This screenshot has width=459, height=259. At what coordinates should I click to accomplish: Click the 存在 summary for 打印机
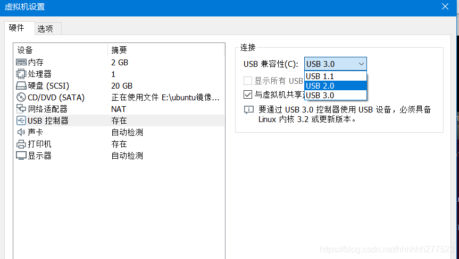(x=119, y=144)
